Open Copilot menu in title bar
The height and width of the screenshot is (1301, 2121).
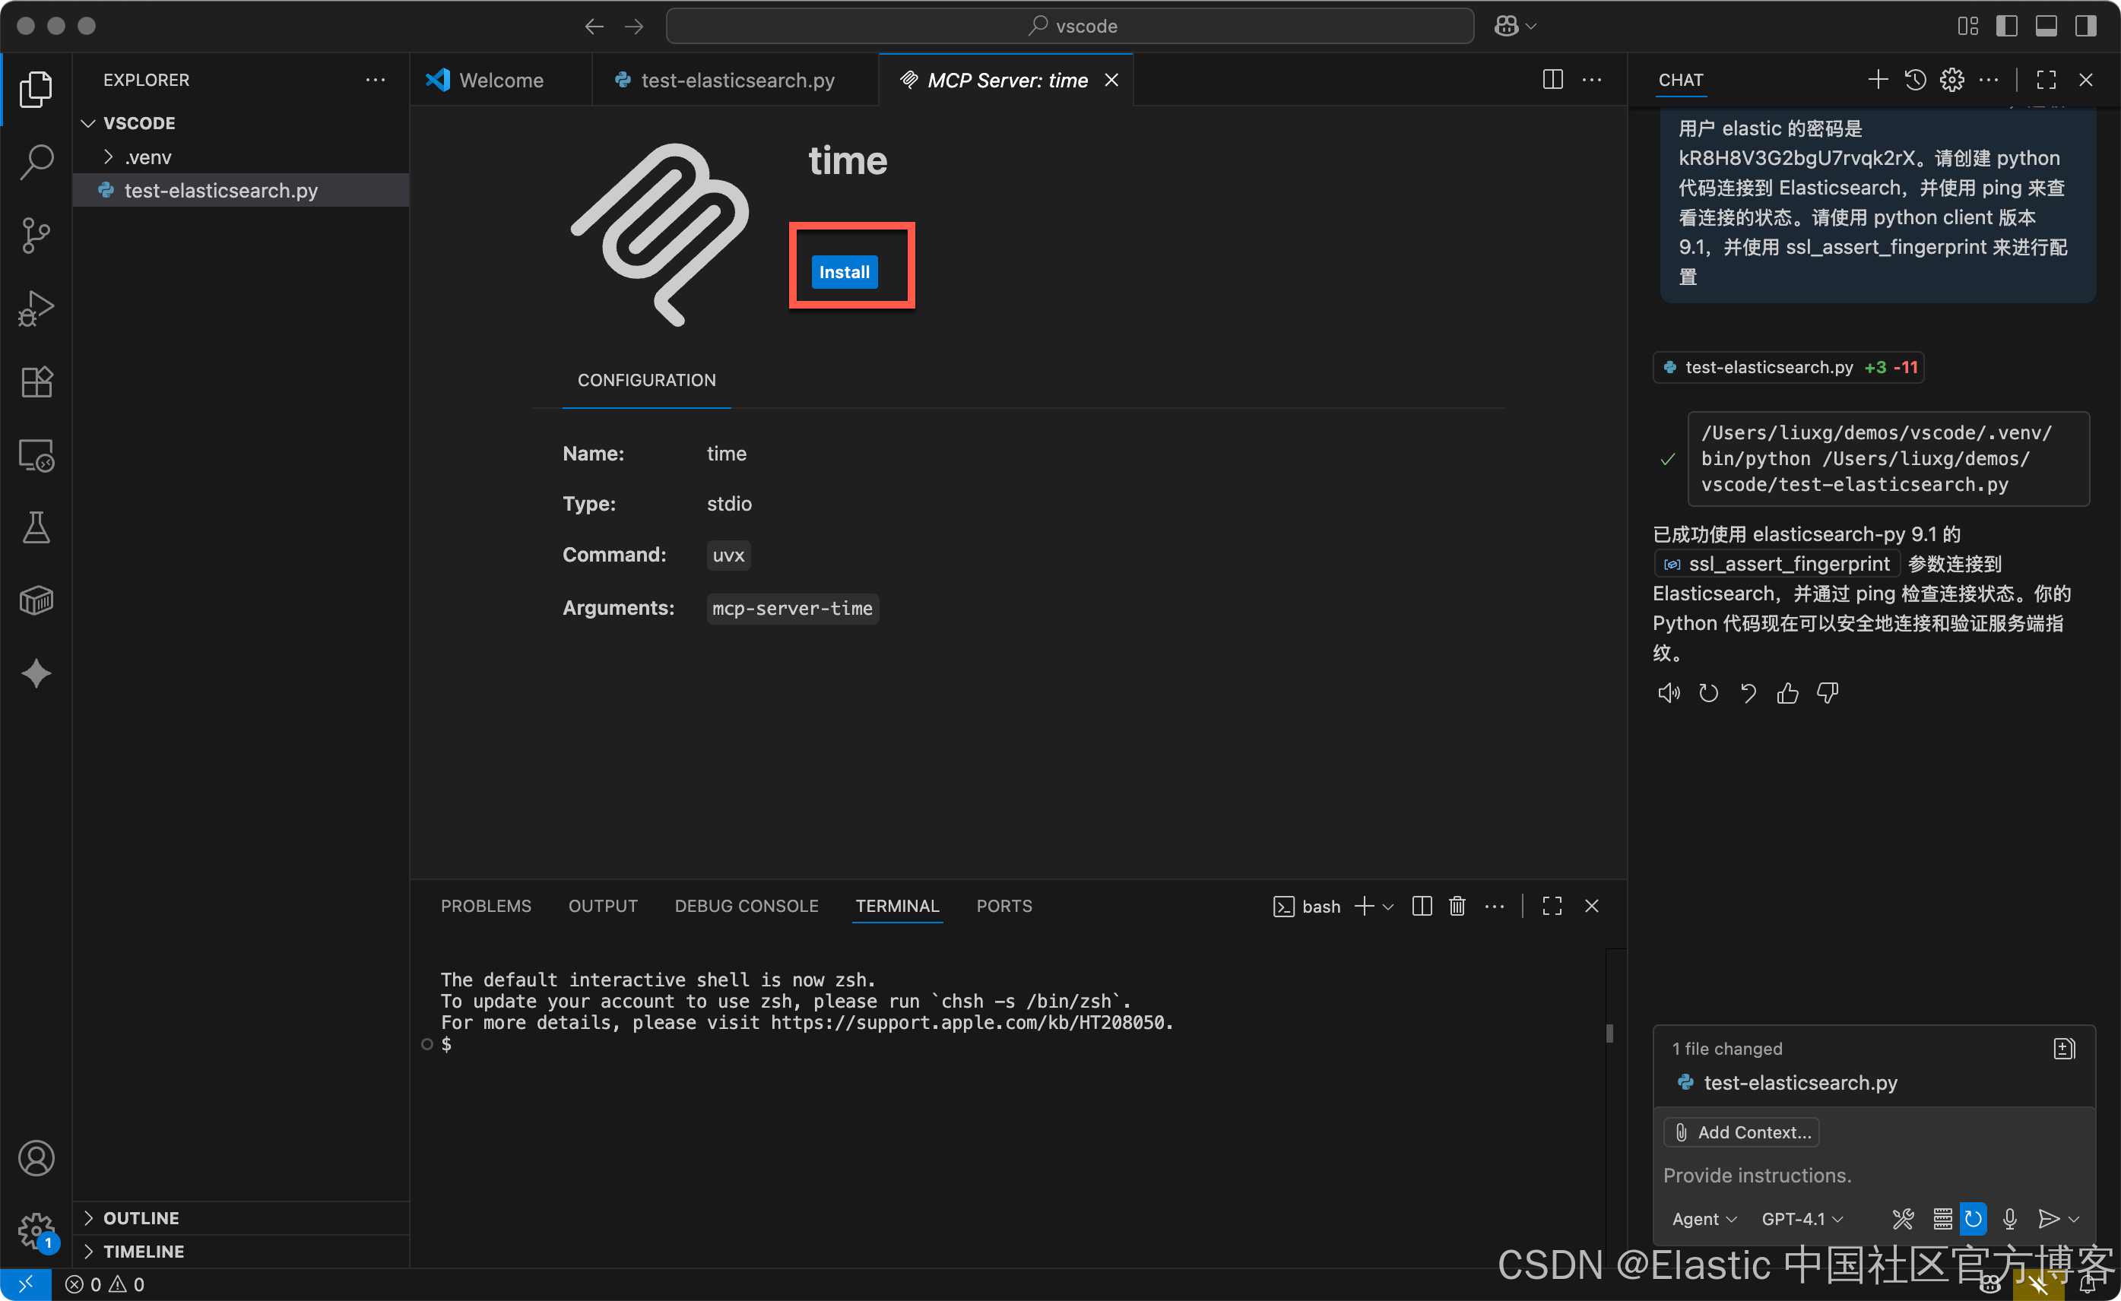point(1515,26)
